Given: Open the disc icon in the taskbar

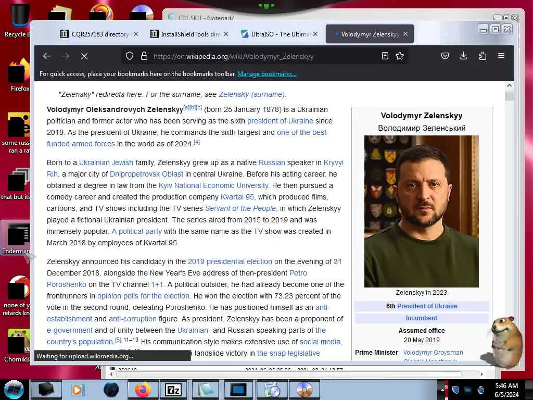Looking at the screenshot, I should [x=304, y=390].
